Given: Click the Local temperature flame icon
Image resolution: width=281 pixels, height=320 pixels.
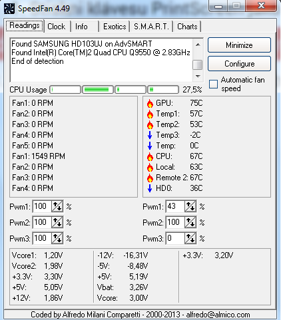Looking at the screenshot, I should point(150,167).
